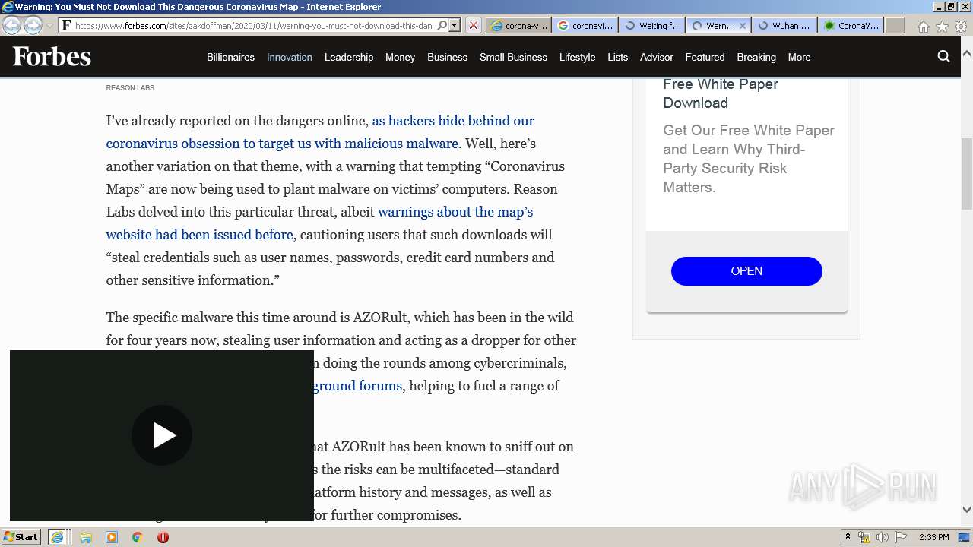Image resolution: width=973 pixels, height=547 pixels.
Task: Click the 2:33 PM clock
Action: (934, 537)
